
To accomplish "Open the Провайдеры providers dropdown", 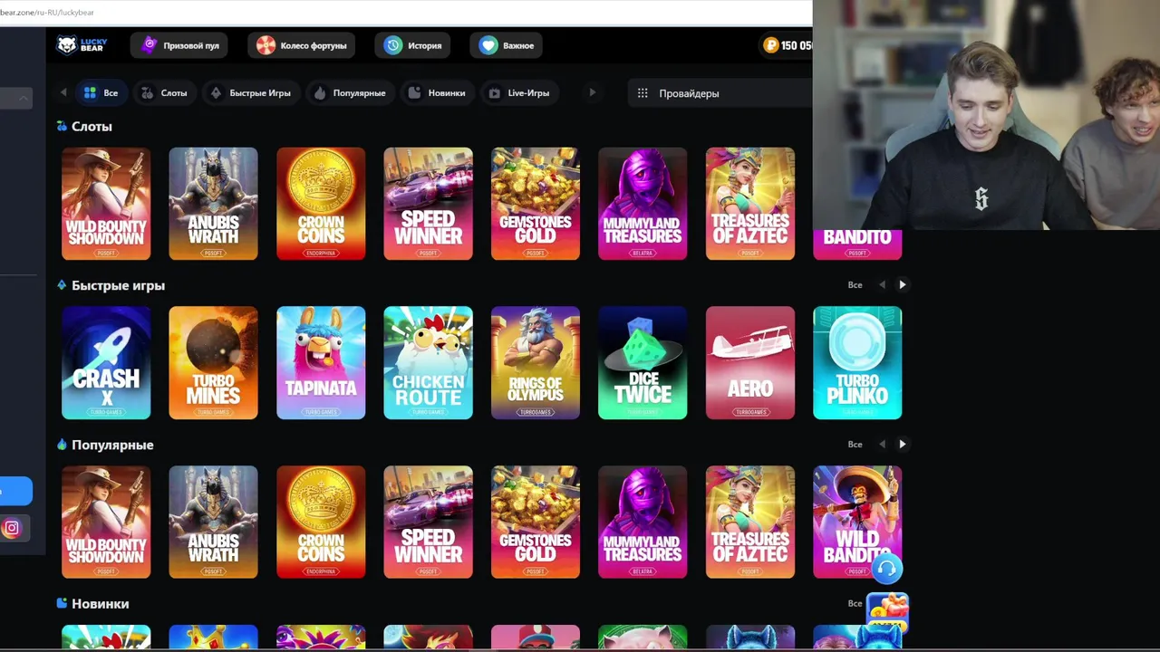I will [x=720, y=93].
